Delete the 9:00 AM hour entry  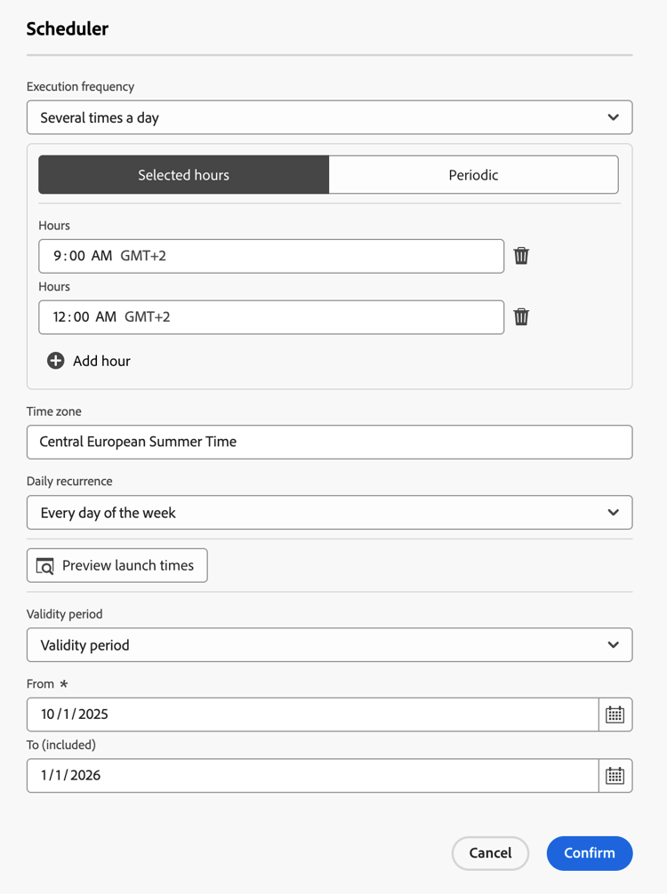[521, 256]
